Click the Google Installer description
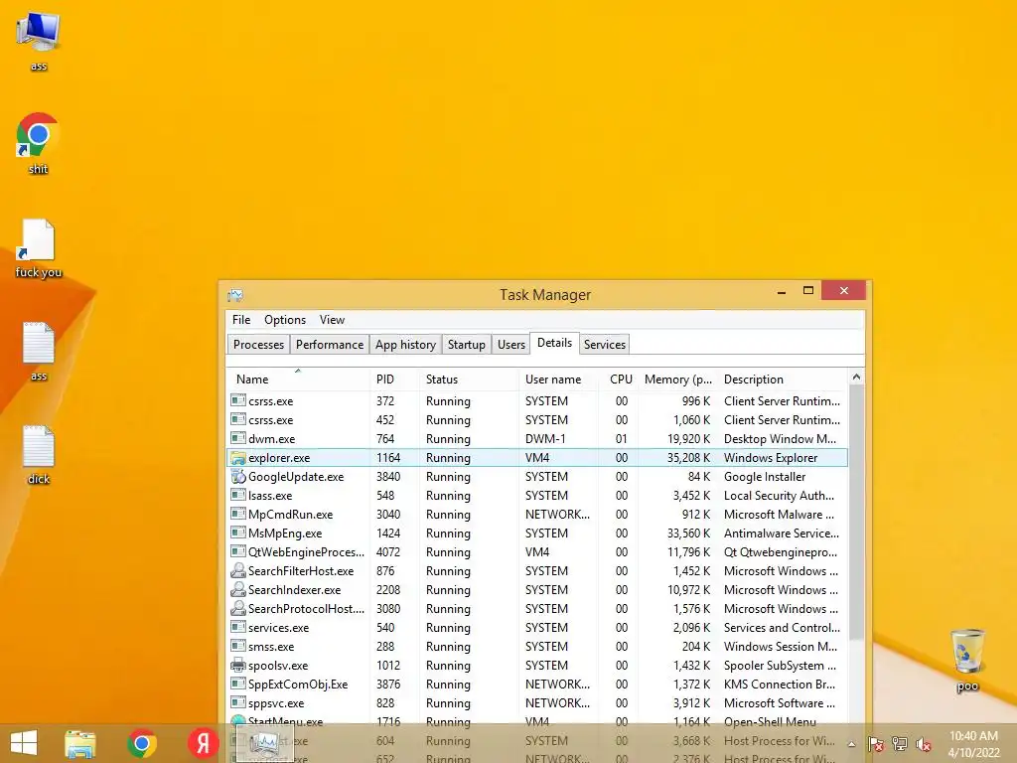 click(x=765, y=476)
